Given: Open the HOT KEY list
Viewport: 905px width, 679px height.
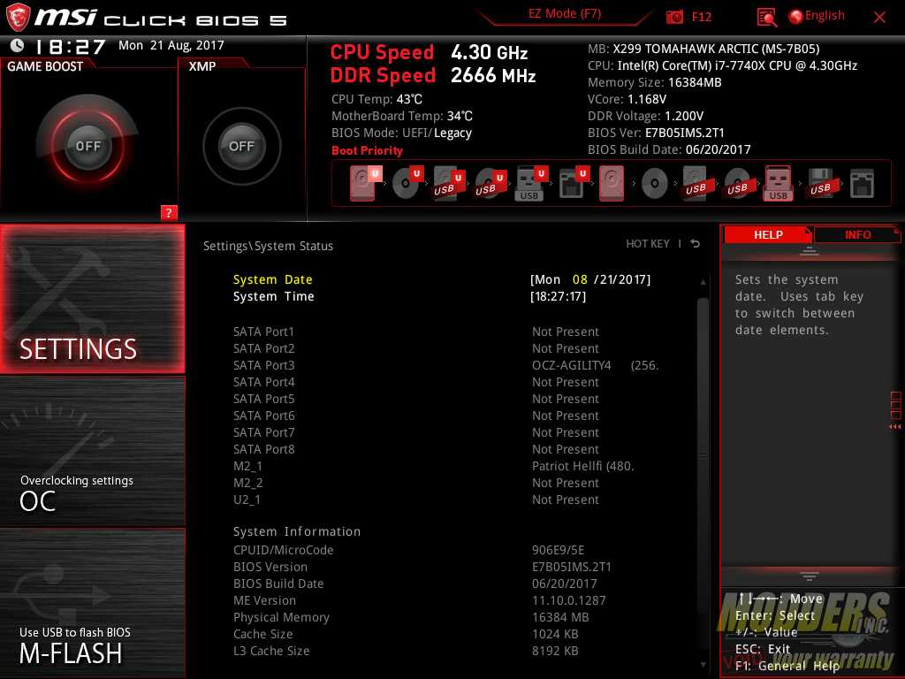Looking at the screenshot, I should [648, 244].
